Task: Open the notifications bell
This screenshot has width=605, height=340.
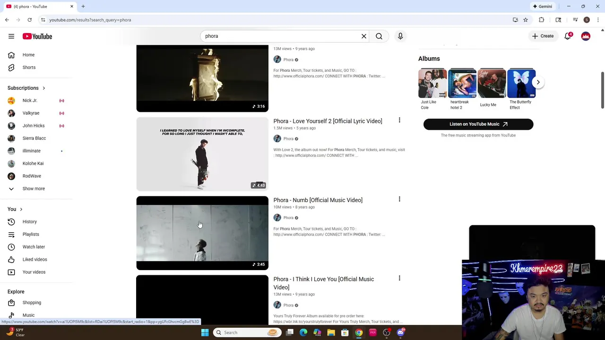Action: (x=568, y=36)
